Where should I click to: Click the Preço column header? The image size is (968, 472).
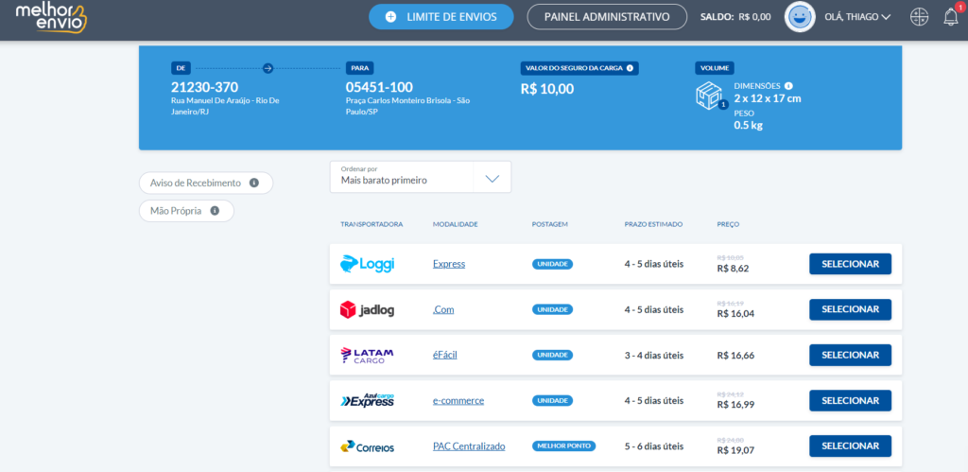728,224
